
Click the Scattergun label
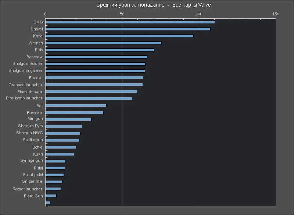click(x=33, y=140)
